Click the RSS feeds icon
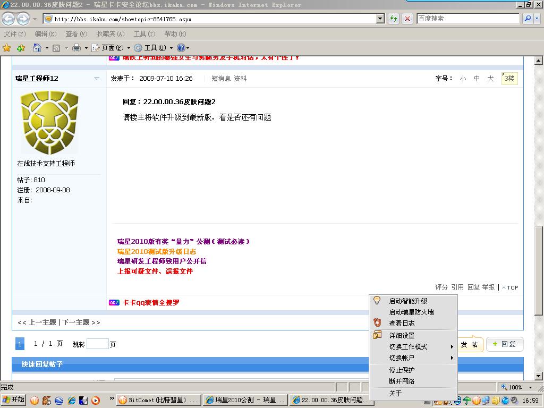 (56, 48)
